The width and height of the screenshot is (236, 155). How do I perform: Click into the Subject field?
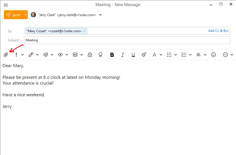pos(127,40)
